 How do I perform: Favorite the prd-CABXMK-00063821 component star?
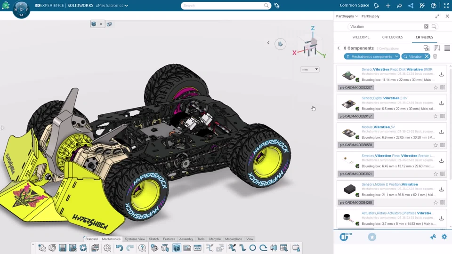436,174
